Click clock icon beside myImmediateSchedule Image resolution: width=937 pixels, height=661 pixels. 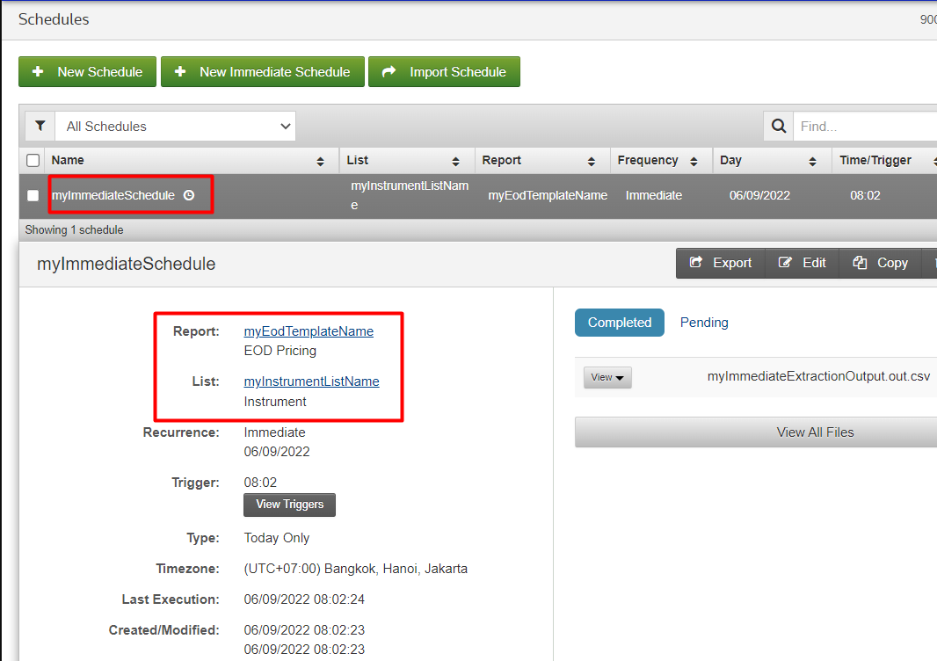(x=189, y=195)
